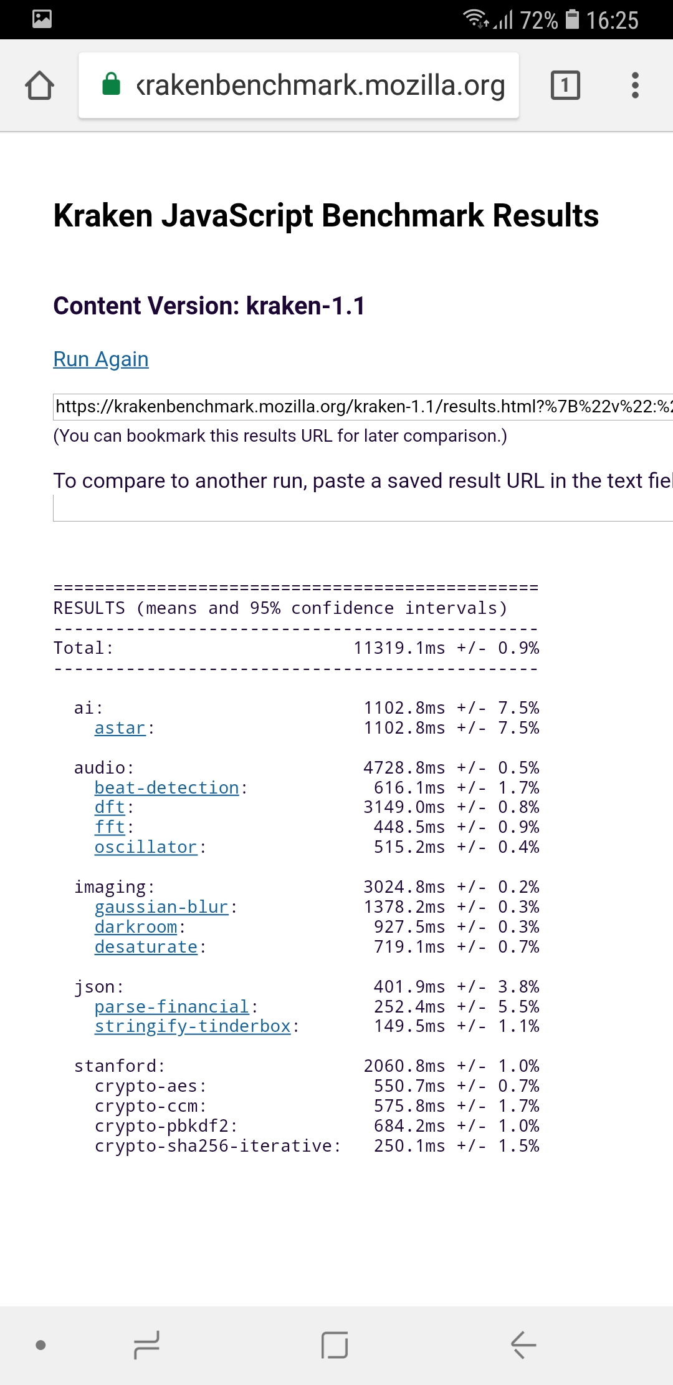This screenshot has height=1385, width=673.
Task: Open the astar test link
Action: 120,728
